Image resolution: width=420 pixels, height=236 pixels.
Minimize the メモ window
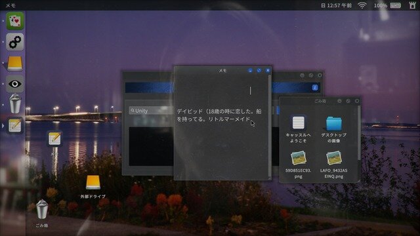(250, 70)
